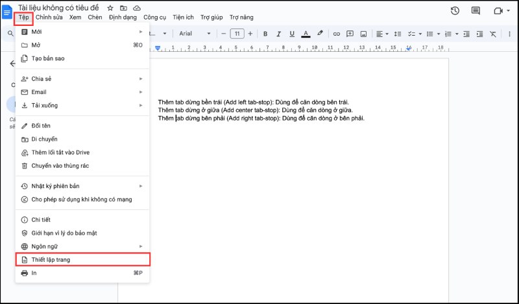Click the clear formatting icon
Viewport: 519px width, 304px height.
coord(493,34)
